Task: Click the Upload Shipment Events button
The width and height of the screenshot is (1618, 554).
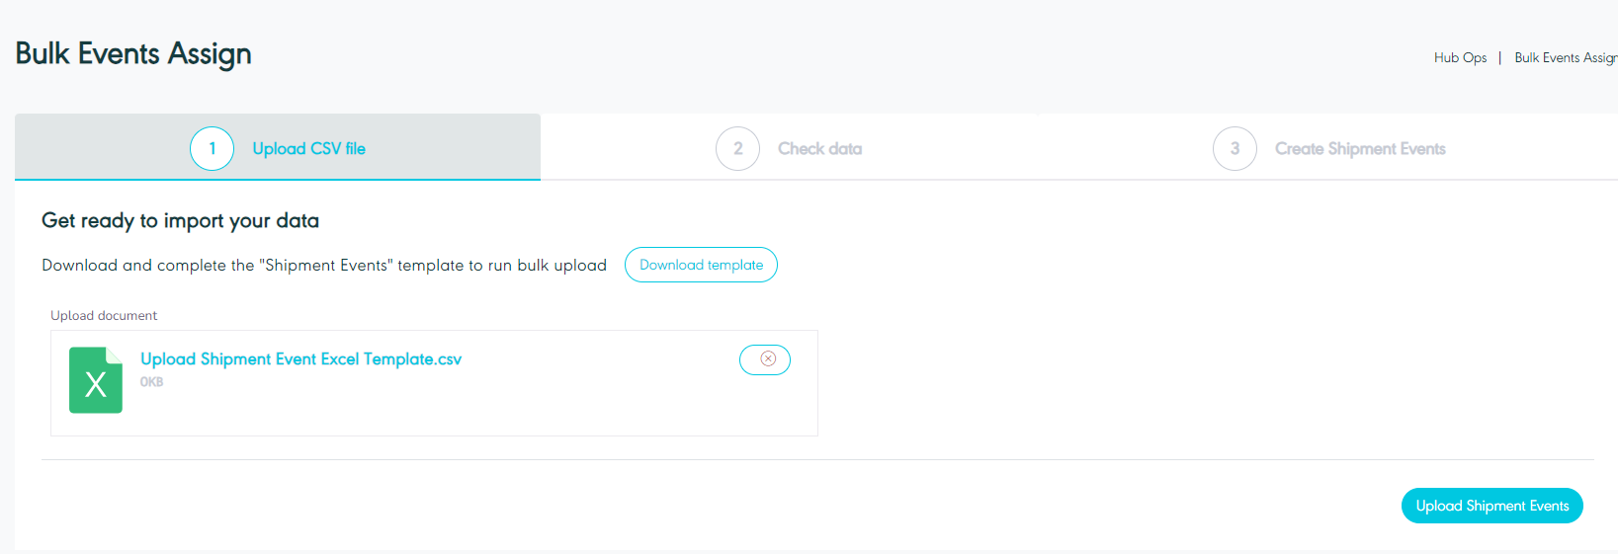Action: pos(1491,506)
